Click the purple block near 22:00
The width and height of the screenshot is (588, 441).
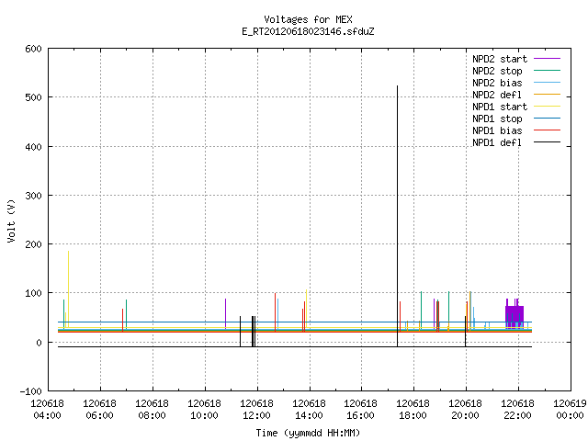tap(514, 317)
